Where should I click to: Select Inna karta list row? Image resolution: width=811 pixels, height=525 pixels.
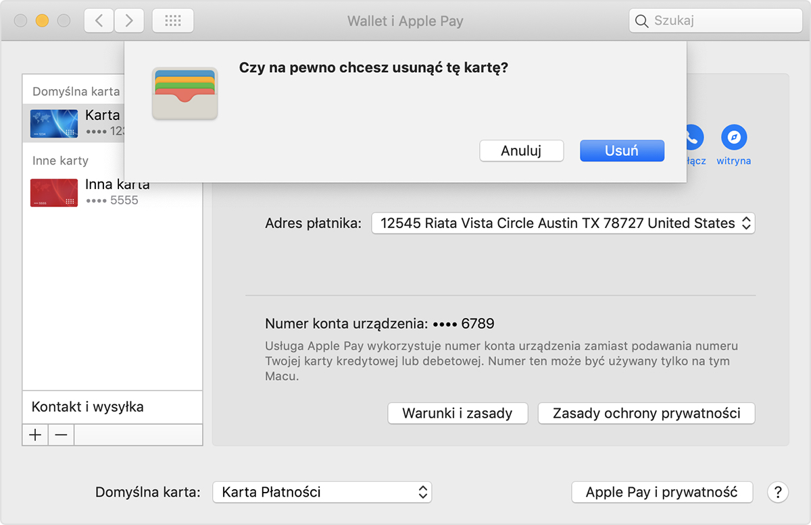[x=112, y=192]
